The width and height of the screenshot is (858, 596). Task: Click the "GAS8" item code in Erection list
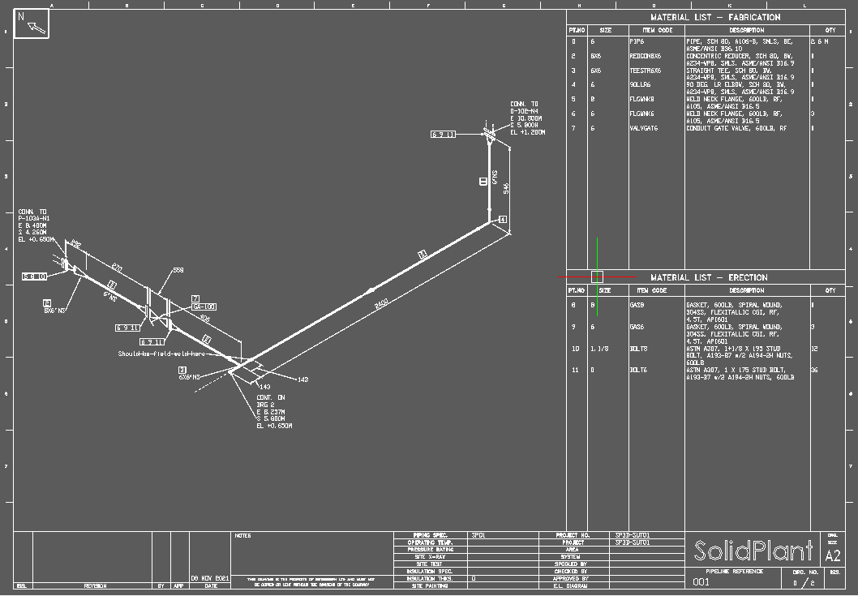(637, 306)
